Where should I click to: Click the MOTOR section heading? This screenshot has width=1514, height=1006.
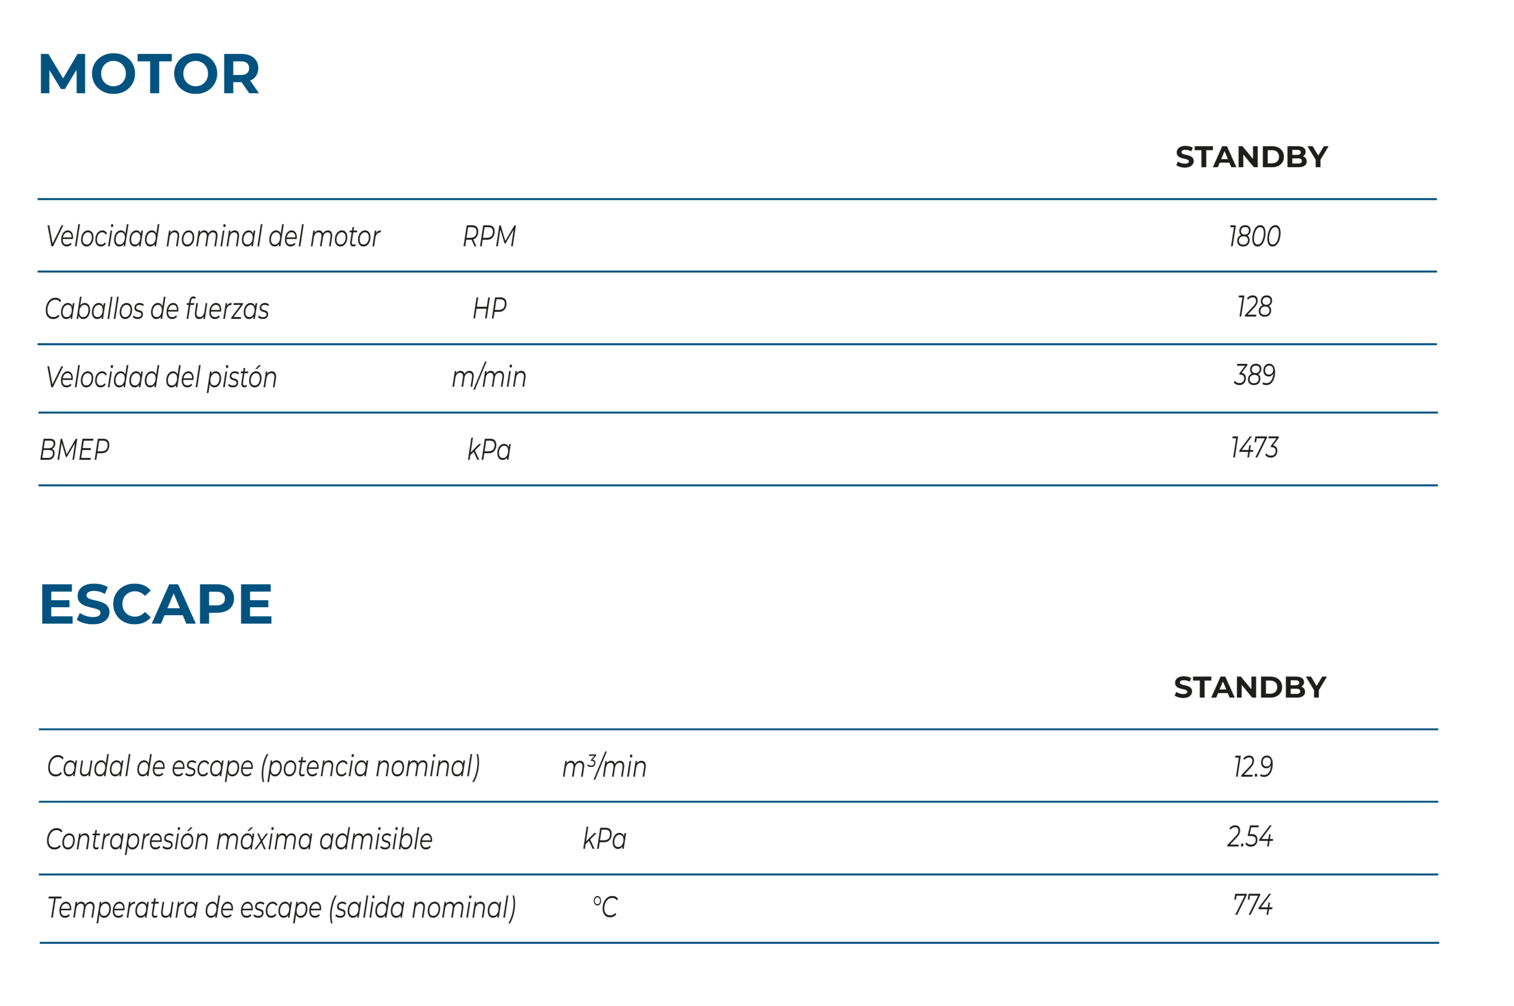149,74
